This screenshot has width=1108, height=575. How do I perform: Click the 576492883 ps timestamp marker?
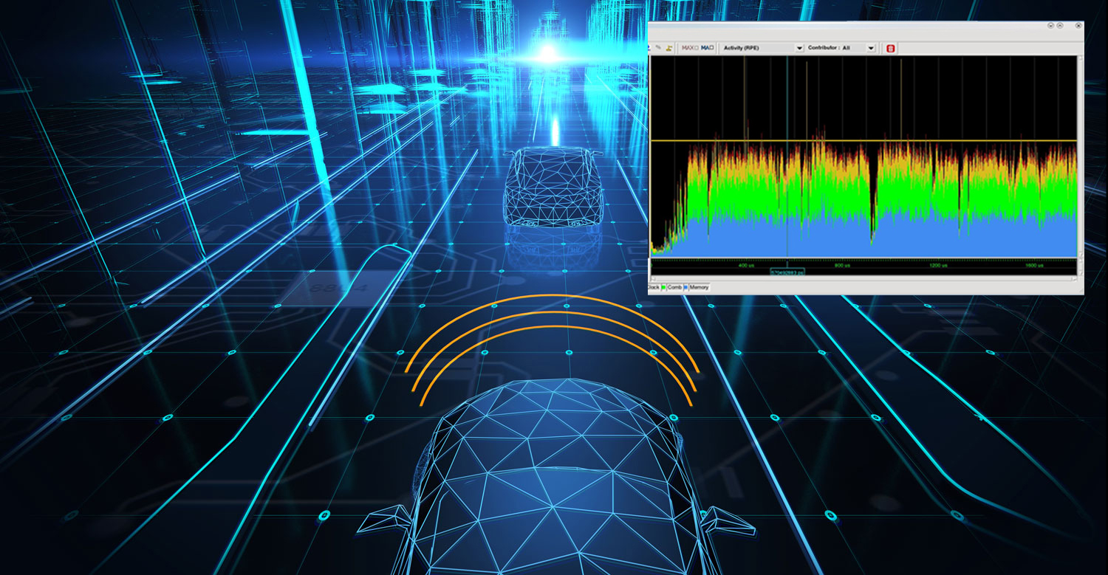tap(789, 272)
